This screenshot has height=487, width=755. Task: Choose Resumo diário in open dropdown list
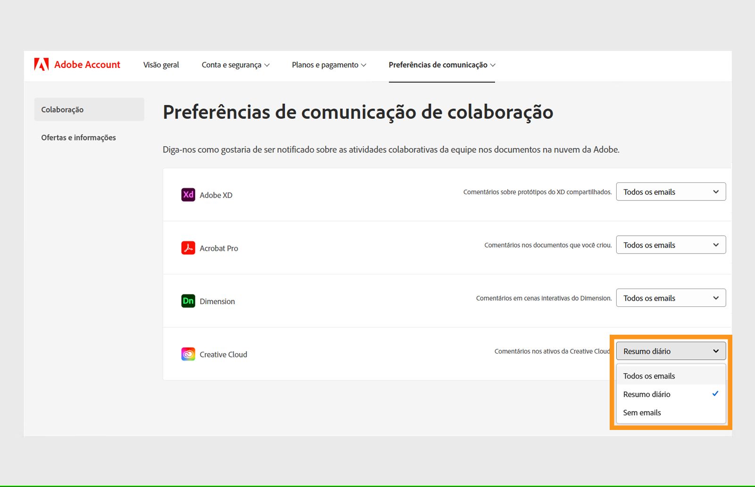pyautogui.click(x=671, y=394)
